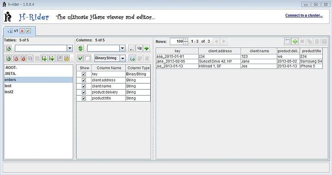Click the jump to key icon

(x=132, y=48)
